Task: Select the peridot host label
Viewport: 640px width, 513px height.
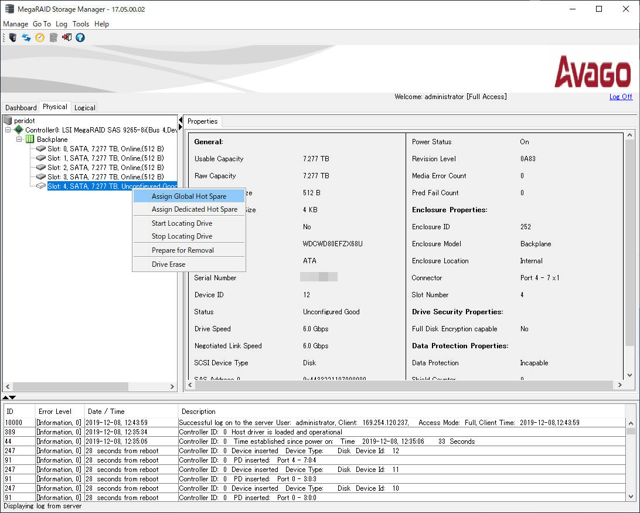Action: tap(25, 121)
